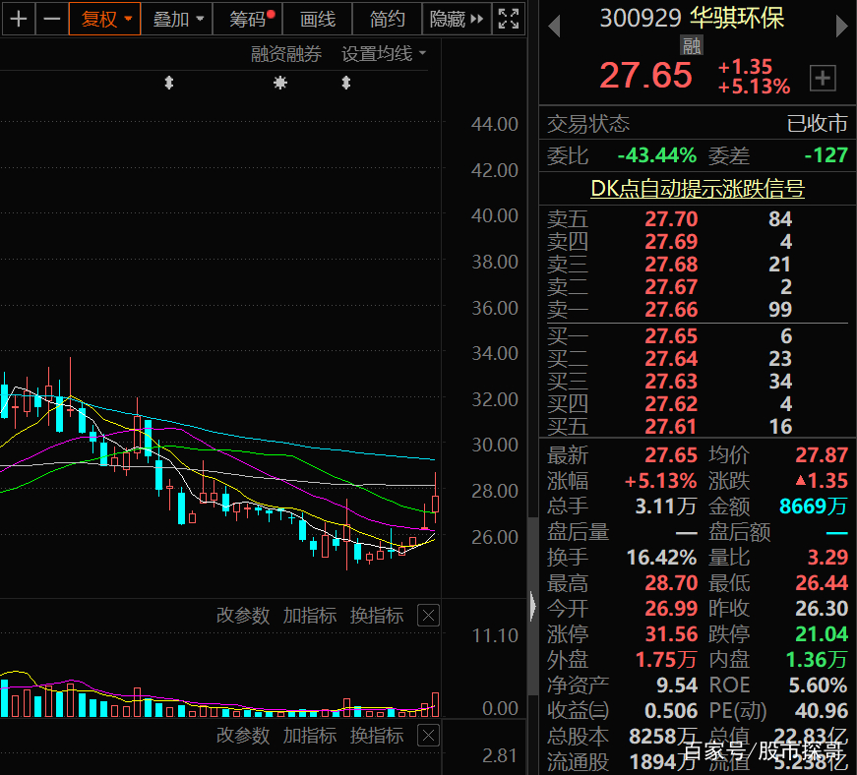Switch to the 融资融券 tab
The width and height of the screenshot is (857, 775).
pyautogui.click(x=286, y=53)
